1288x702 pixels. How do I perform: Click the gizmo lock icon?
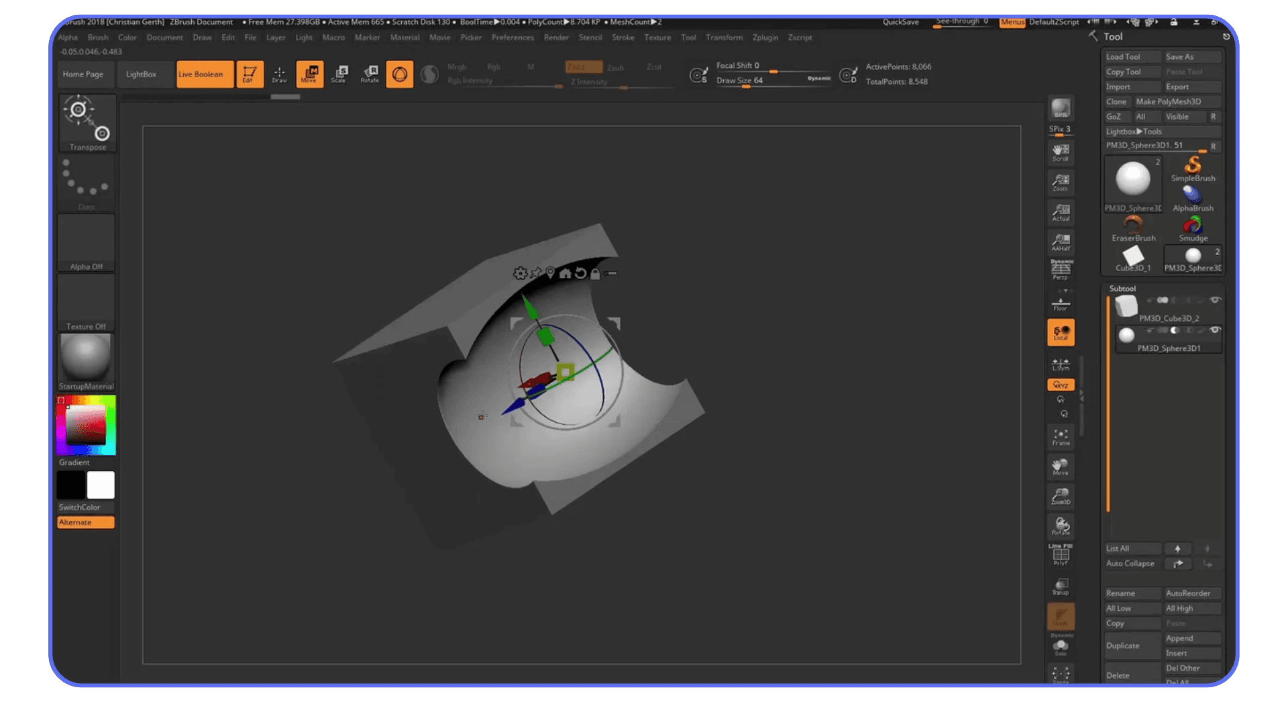pyautogui.click(x=595, y=273)
